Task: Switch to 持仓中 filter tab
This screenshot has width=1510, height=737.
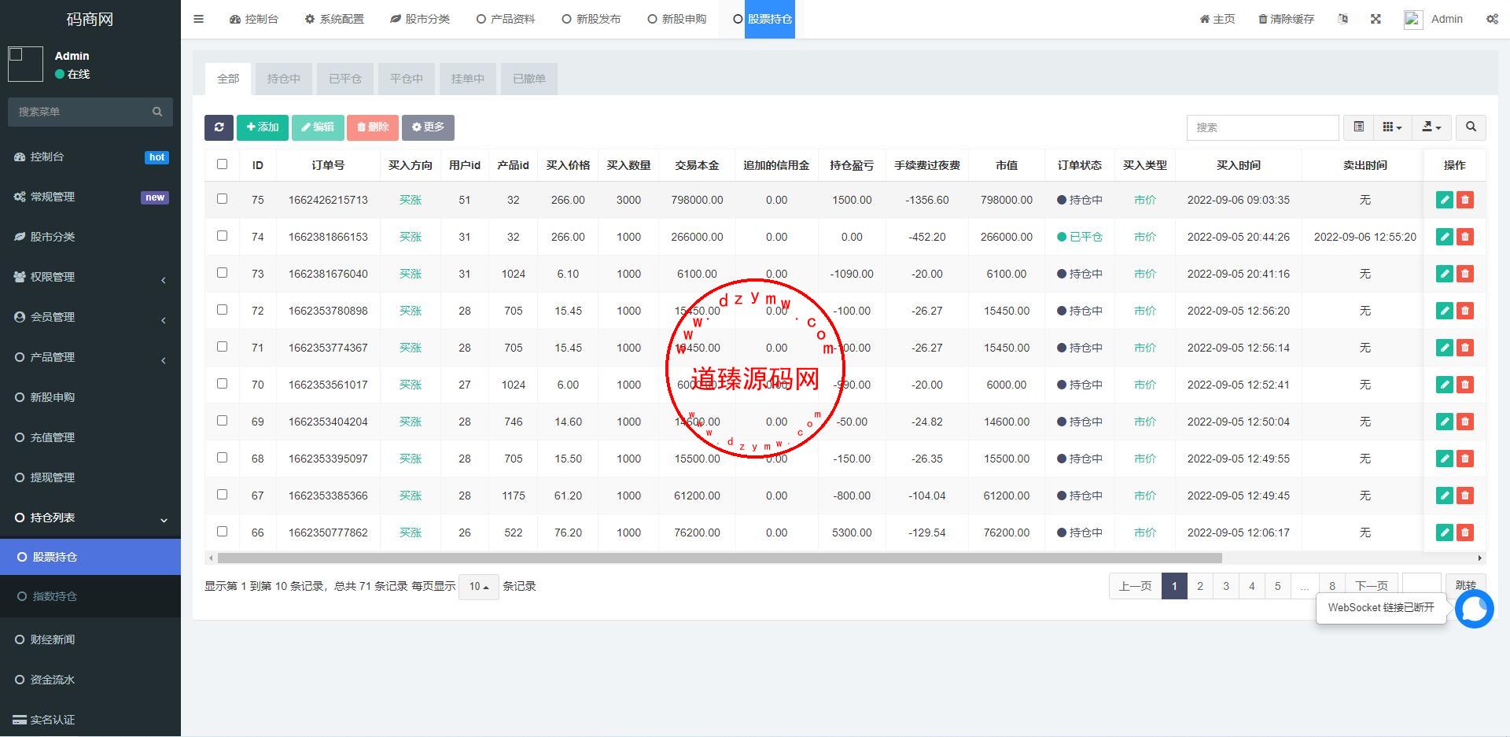Action: click(x=283, y=79)
